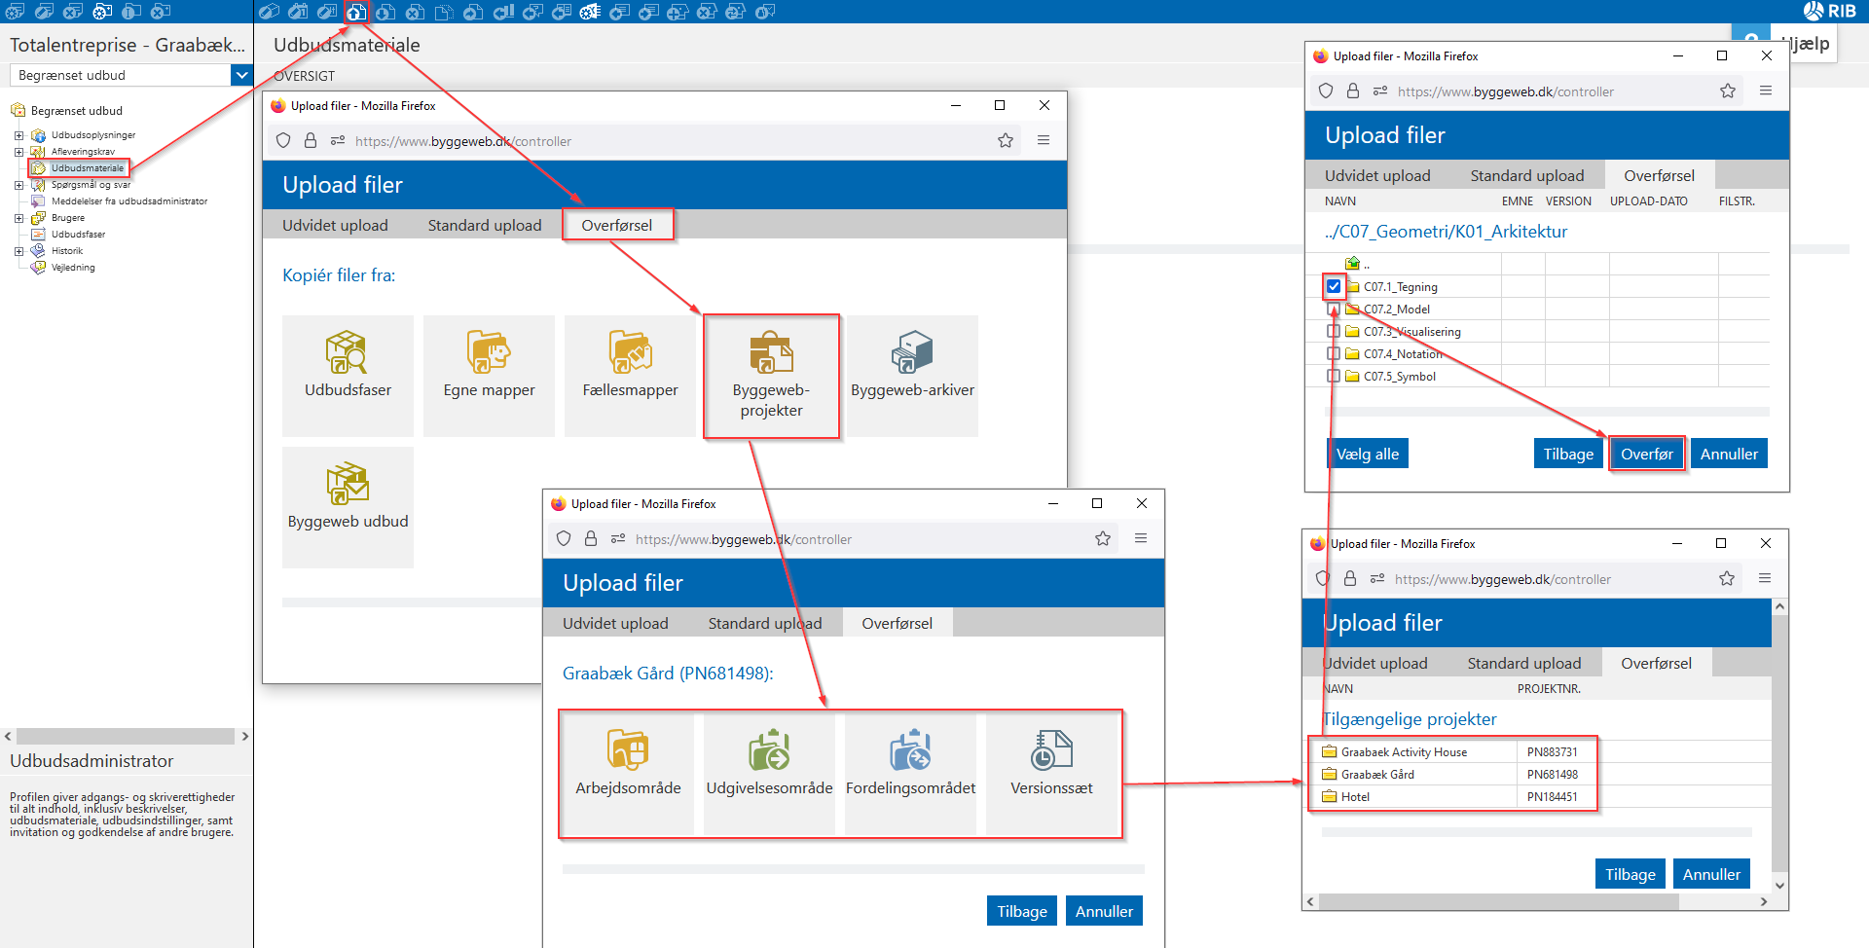Viewport: 1869px width, 948px height.
Task: Open Udgivelsesområde area
Action: pyautogui.click(x=769, y=774)
